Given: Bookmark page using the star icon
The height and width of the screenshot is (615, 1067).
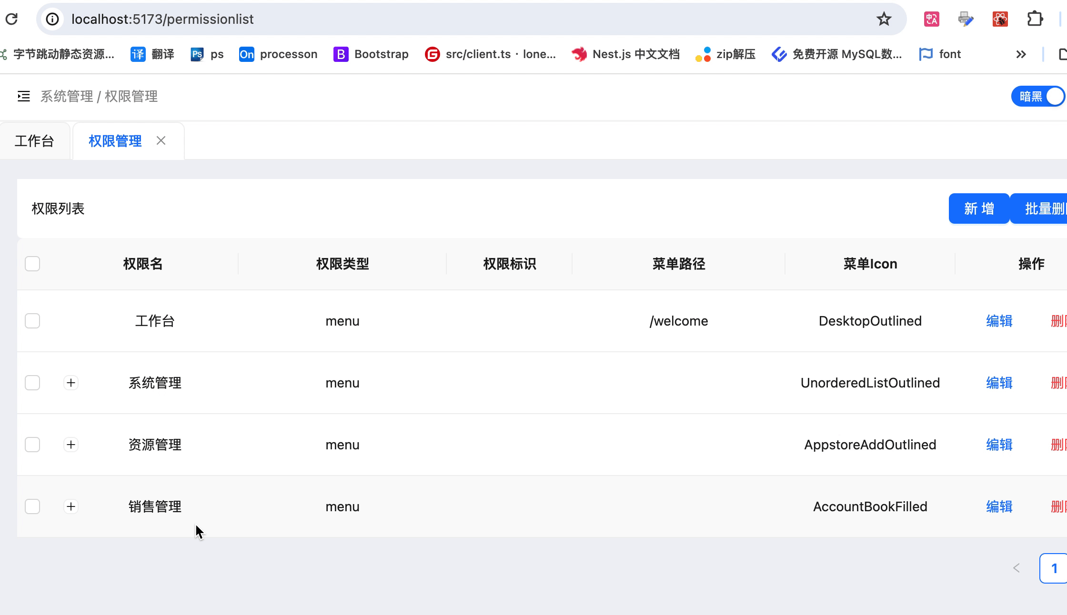Looking at the screenshot, I should tap(884, 19).
